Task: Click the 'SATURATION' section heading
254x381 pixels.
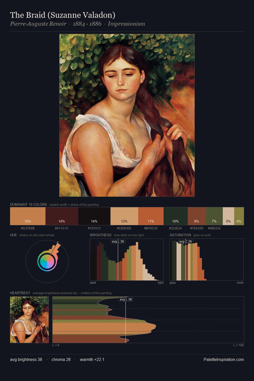Action: [x=180, y=235]
